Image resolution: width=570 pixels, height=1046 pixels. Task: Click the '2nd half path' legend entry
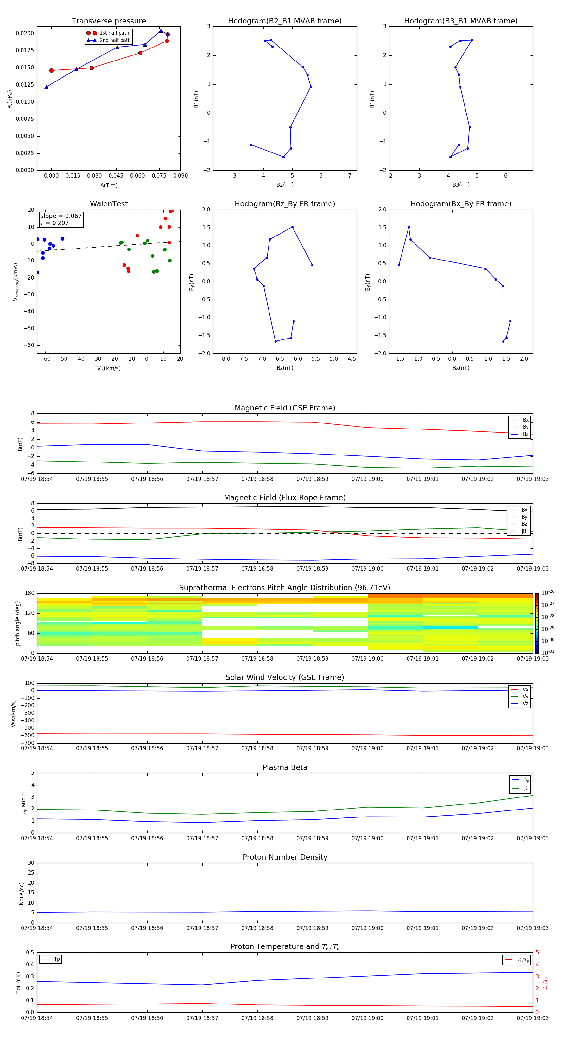click(x=109, y=40)
